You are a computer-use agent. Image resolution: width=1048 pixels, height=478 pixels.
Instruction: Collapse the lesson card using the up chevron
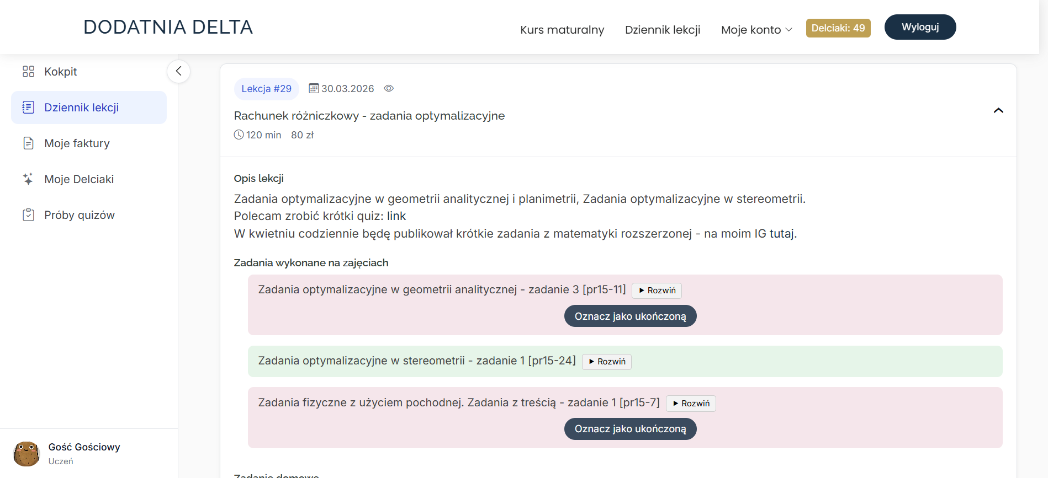click(998, 110)
